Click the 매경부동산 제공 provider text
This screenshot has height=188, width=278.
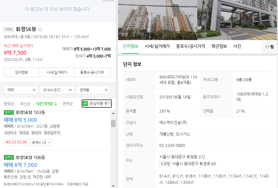[x=78, y=184]
